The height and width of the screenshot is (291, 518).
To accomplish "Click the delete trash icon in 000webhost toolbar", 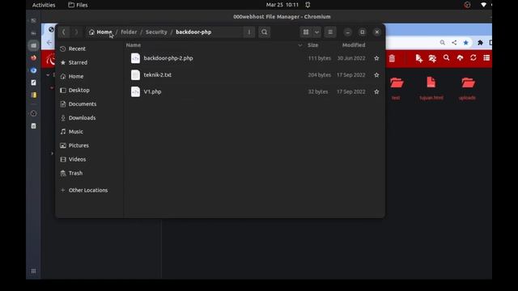I will [x=392, y=58].
